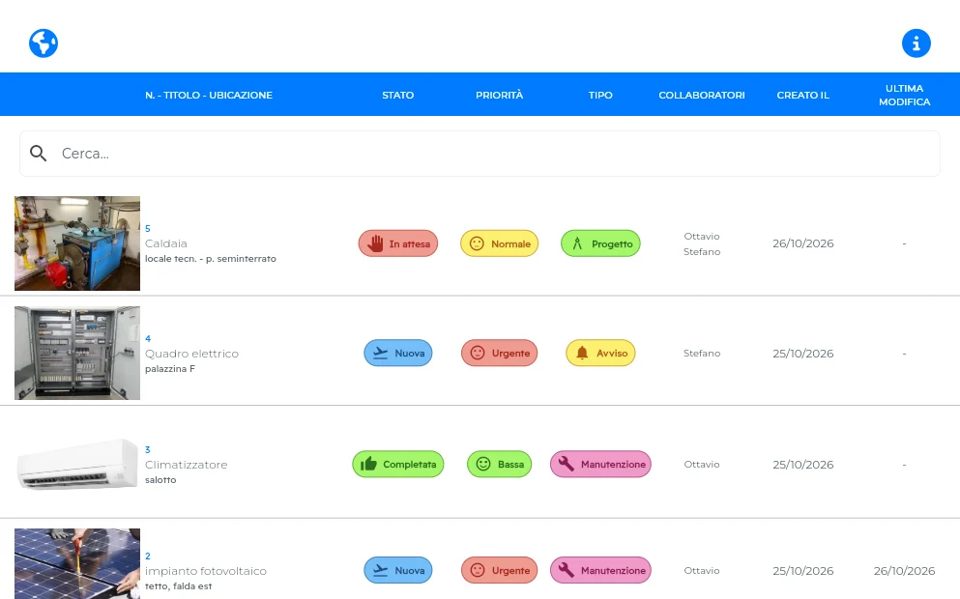Viewport: 960px width, 599px height.
Task: Click Nuova status for impianto fotovoltaico
Action: pos(398,570)
